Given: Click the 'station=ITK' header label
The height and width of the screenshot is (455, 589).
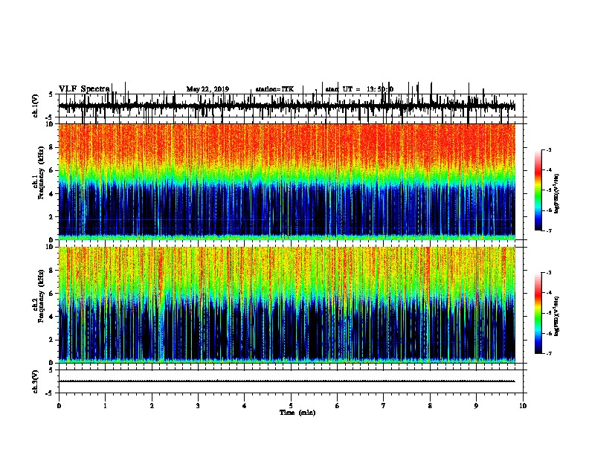Looking at the screenshot, I should [274, 89].
